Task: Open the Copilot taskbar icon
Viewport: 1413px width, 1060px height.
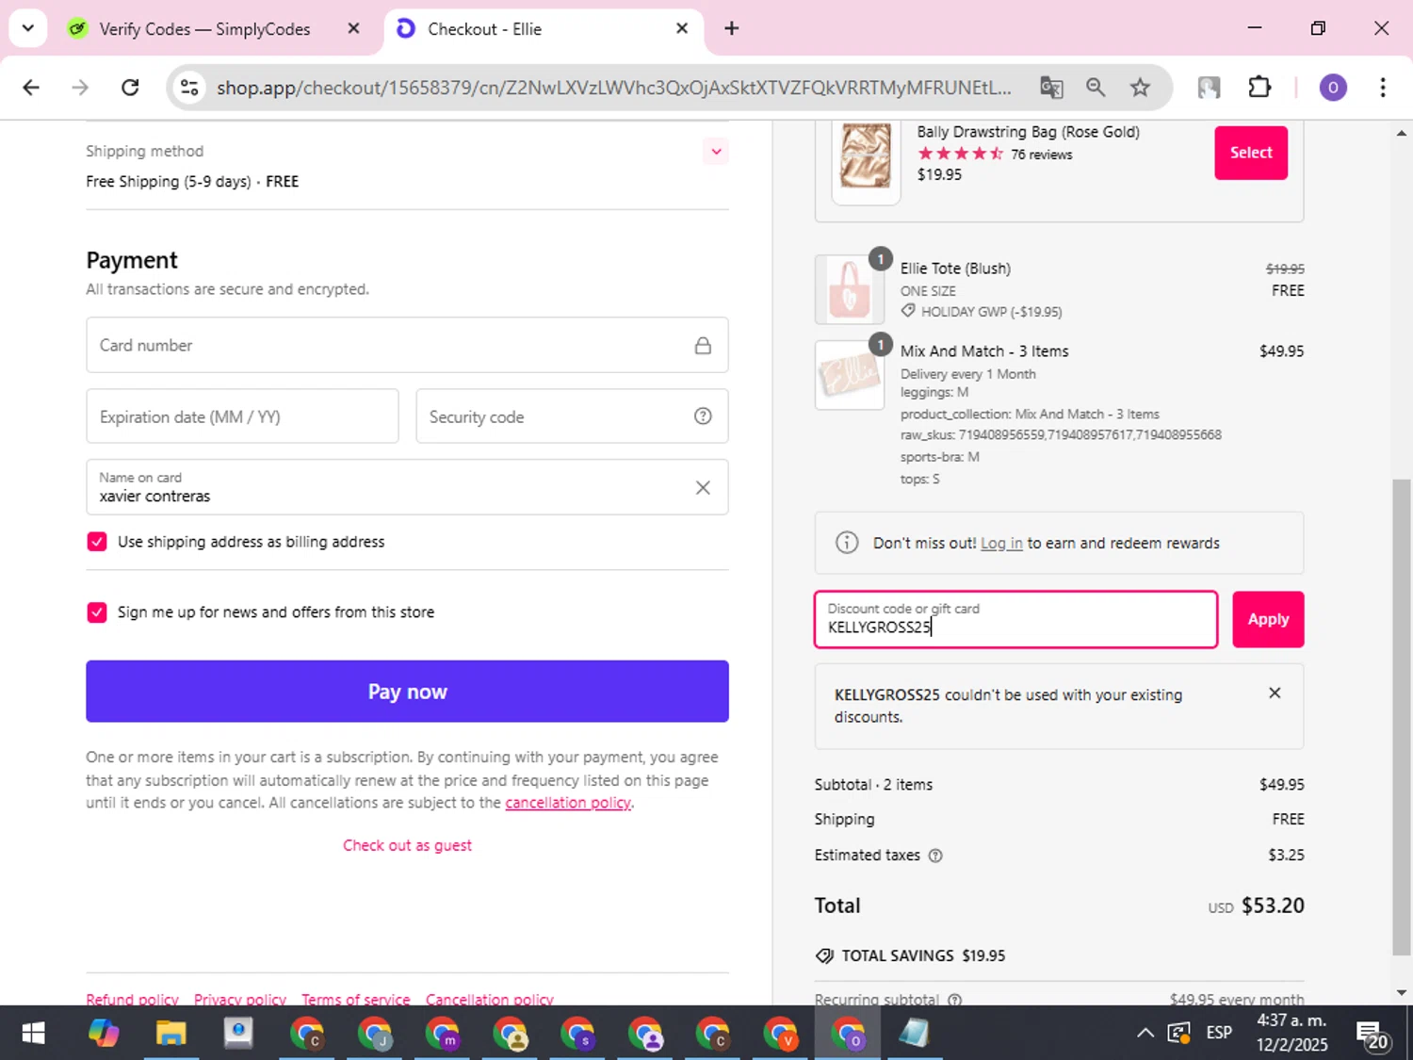Action: (103, 1034)
